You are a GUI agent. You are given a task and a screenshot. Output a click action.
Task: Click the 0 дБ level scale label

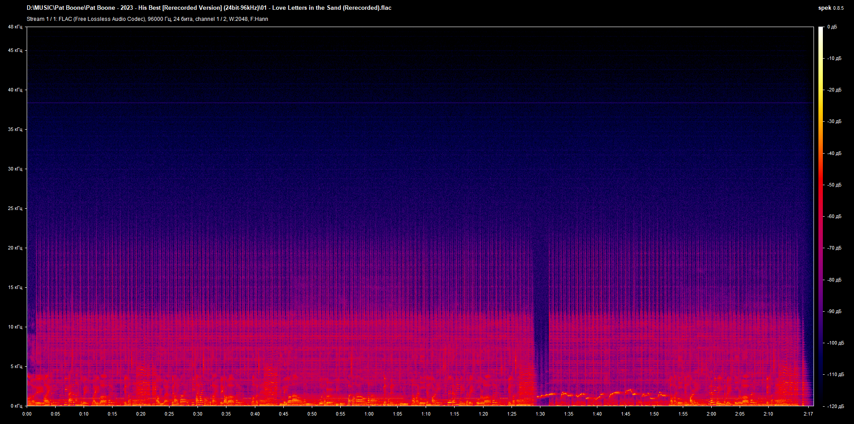coord(832,27)
